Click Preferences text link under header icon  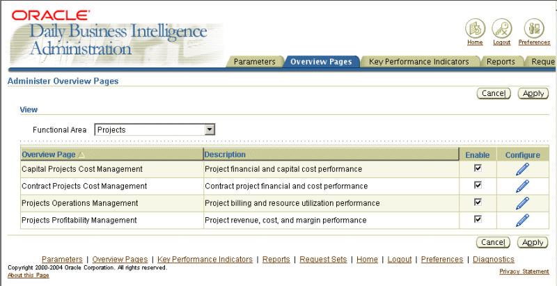534,42
